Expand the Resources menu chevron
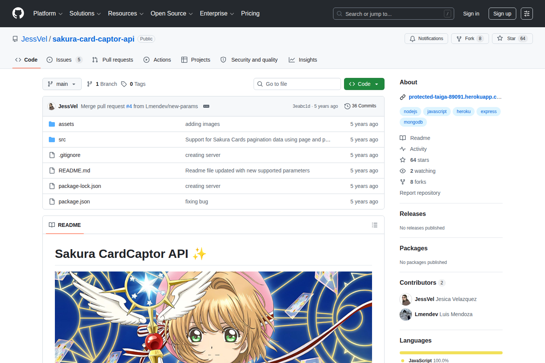 [142, 14]
